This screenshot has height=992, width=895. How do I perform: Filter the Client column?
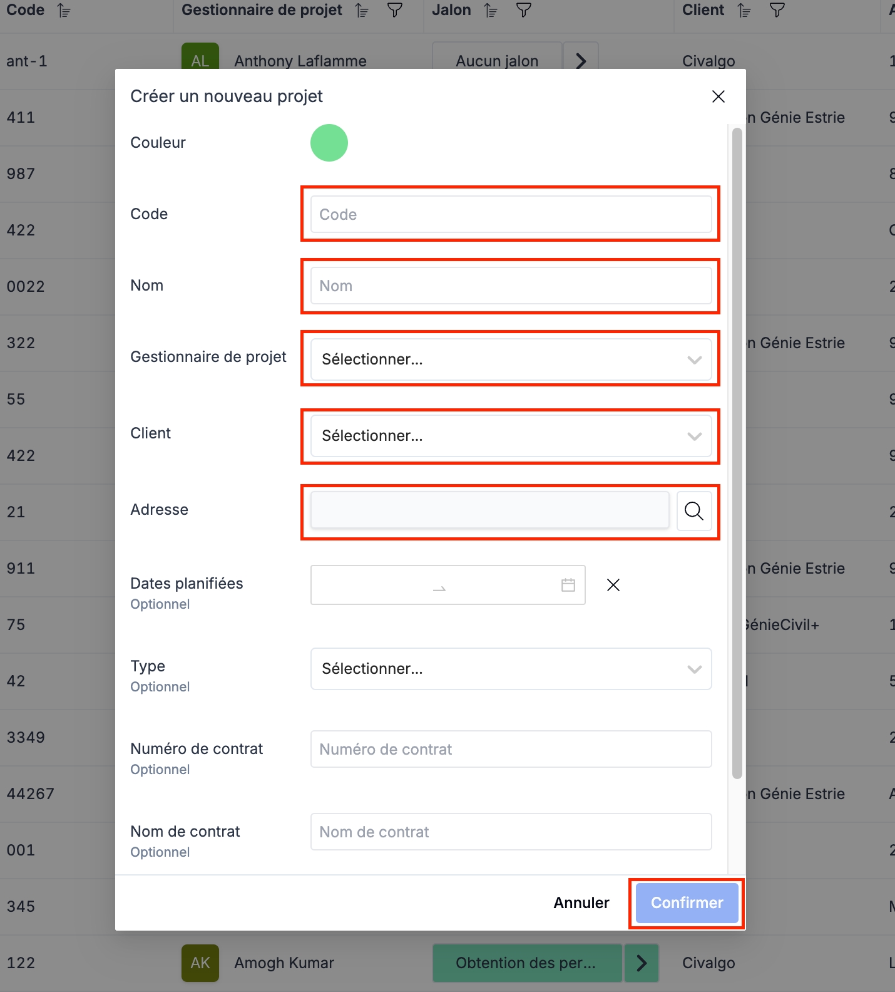click(777, 11)
